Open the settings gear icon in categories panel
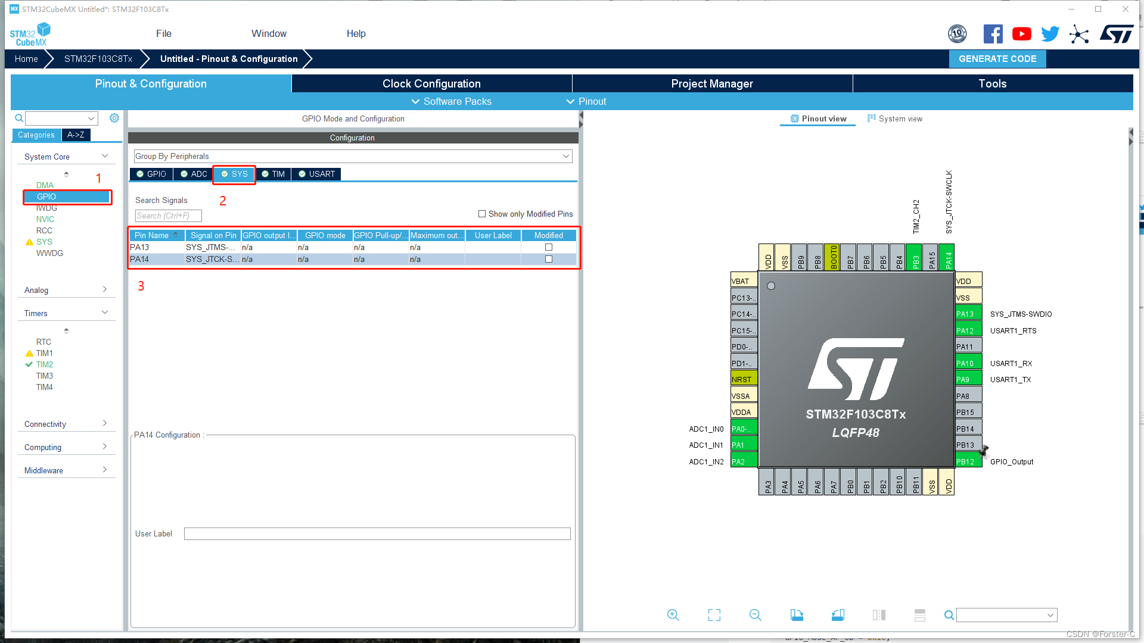 tap(114, 118)
